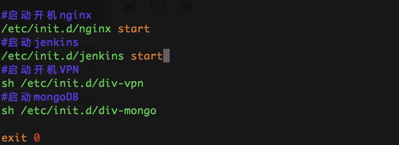Click the '0' after exit
This screenshot has height=145, width=399.
37,137
